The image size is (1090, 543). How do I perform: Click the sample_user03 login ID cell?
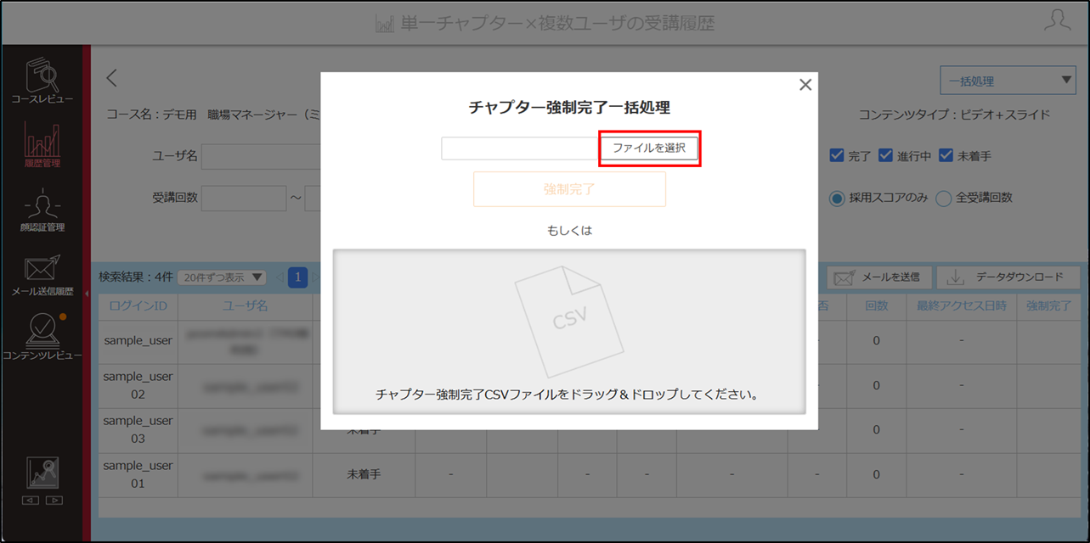coord(138,429)
